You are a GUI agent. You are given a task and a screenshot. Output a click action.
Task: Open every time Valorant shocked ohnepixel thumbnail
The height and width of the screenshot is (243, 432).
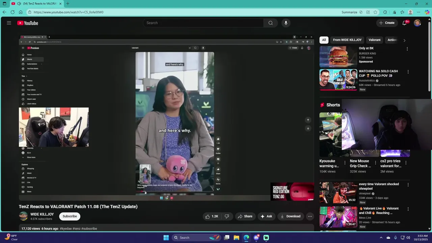tap(338, 193)
